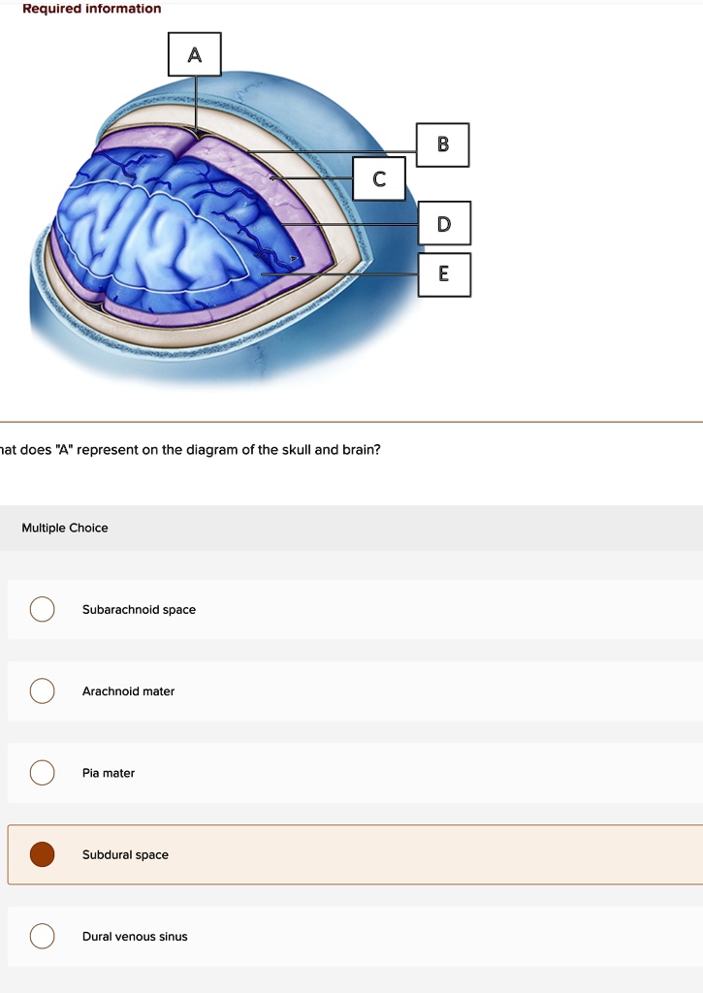Click label box E on the diagram
The image size is (703, 993).
tap(444, 274)
